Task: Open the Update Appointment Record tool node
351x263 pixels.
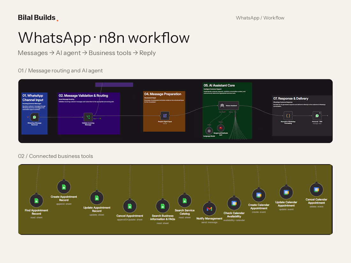Action: tap(97, 198)
